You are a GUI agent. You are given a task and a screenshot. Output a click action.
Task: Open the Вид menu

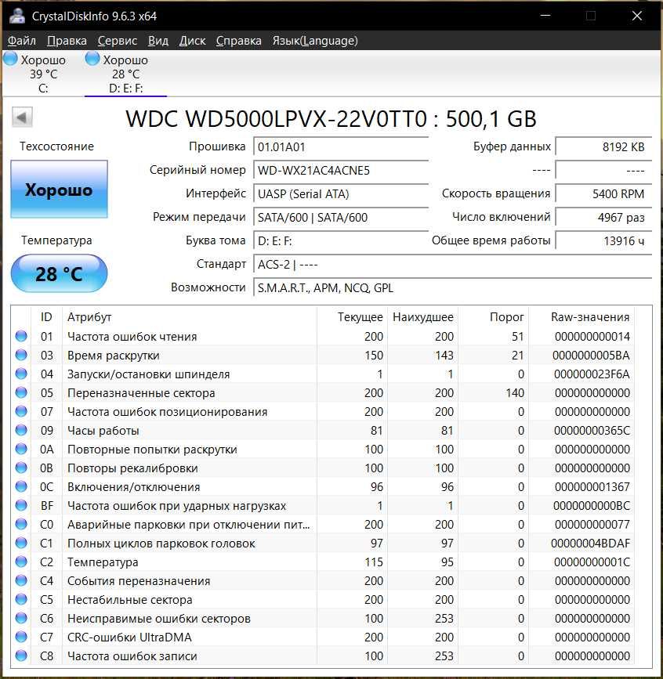(158, 41)
